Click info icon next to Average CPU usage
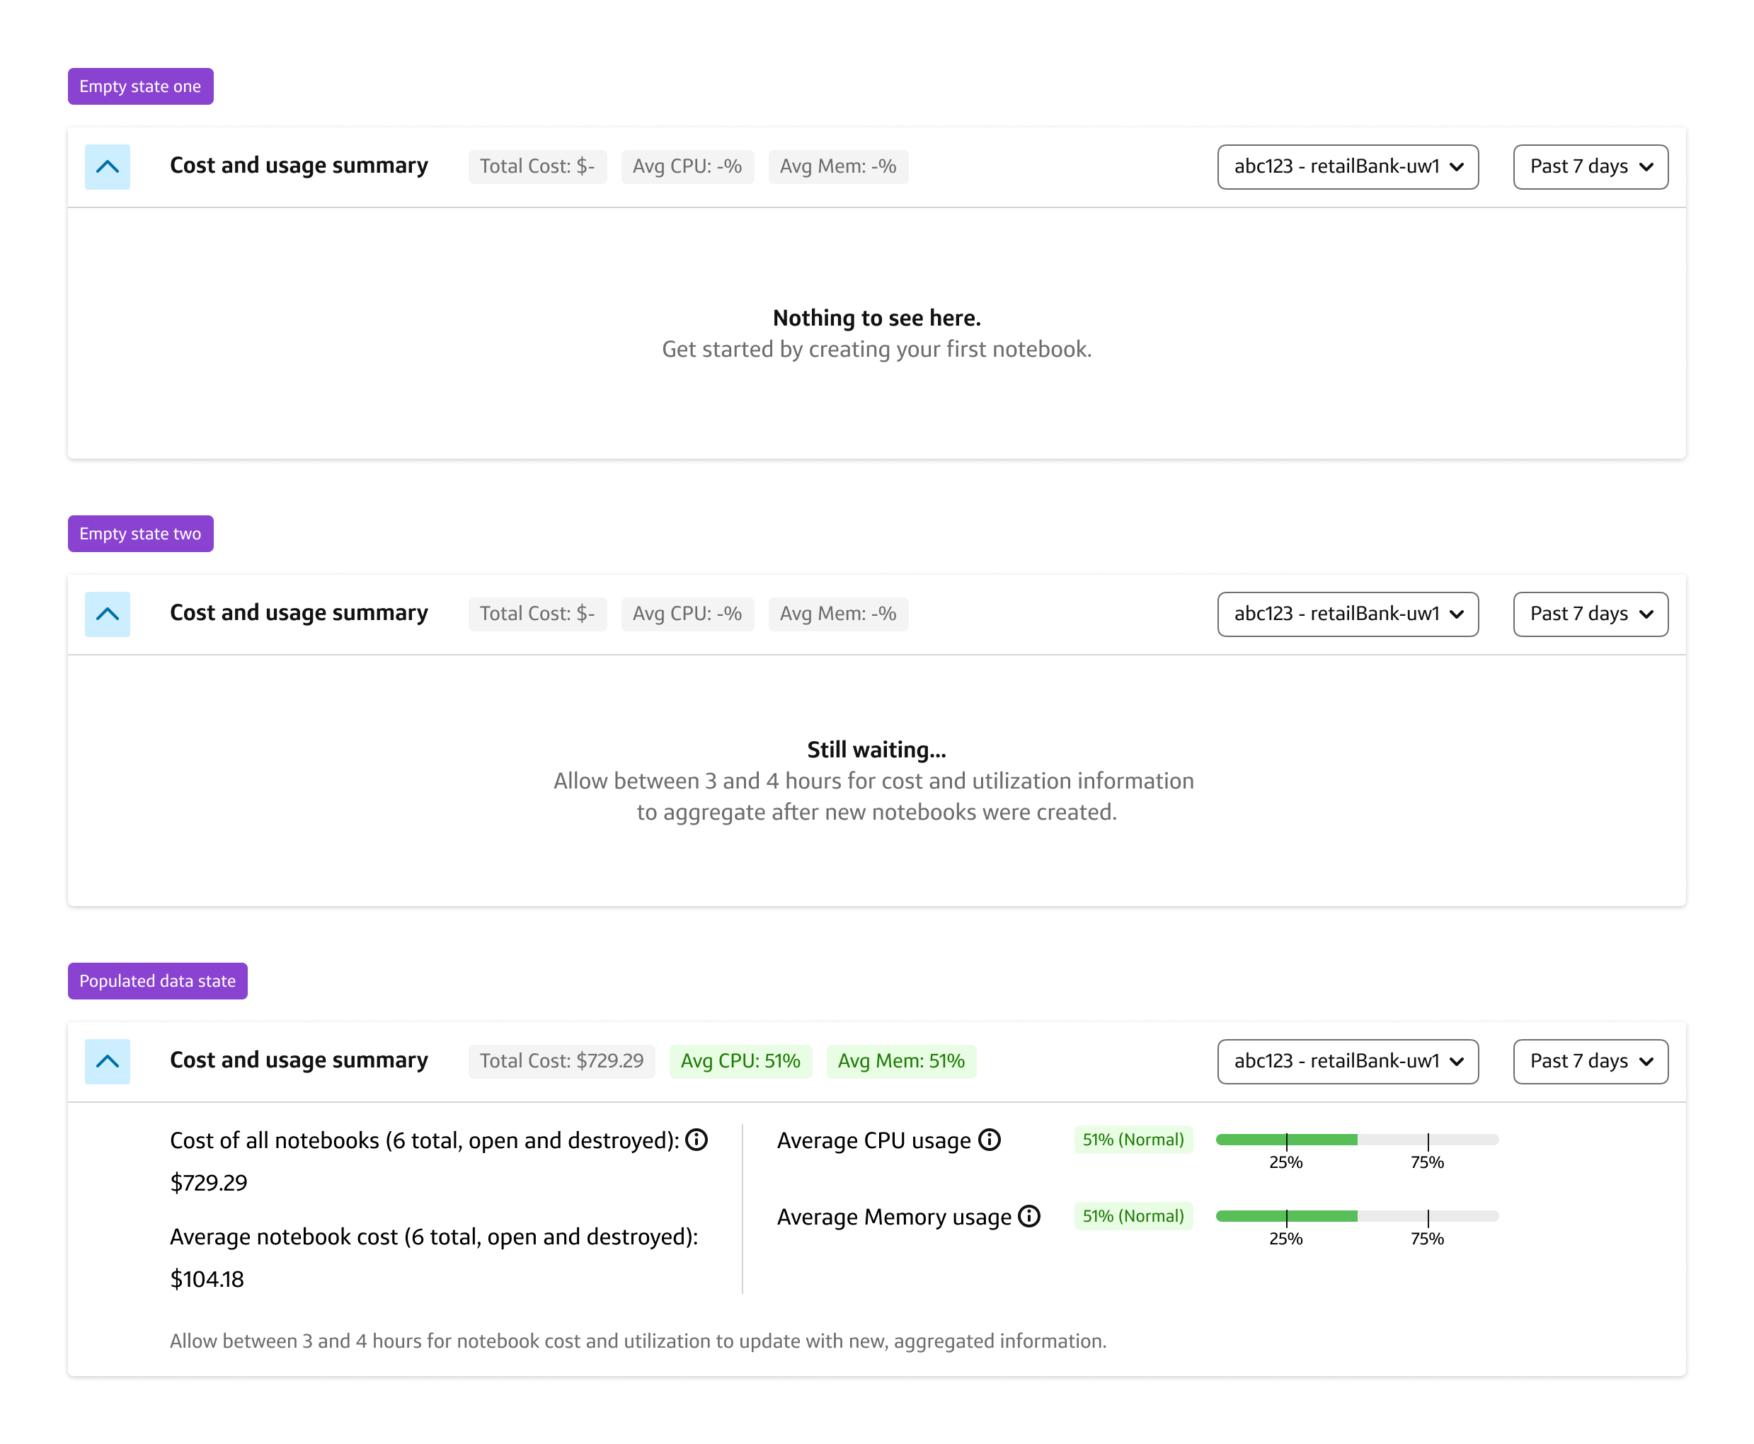Image resolution: width=1754 pixels, height=1444 pixels. click(x=989, y=1140)
